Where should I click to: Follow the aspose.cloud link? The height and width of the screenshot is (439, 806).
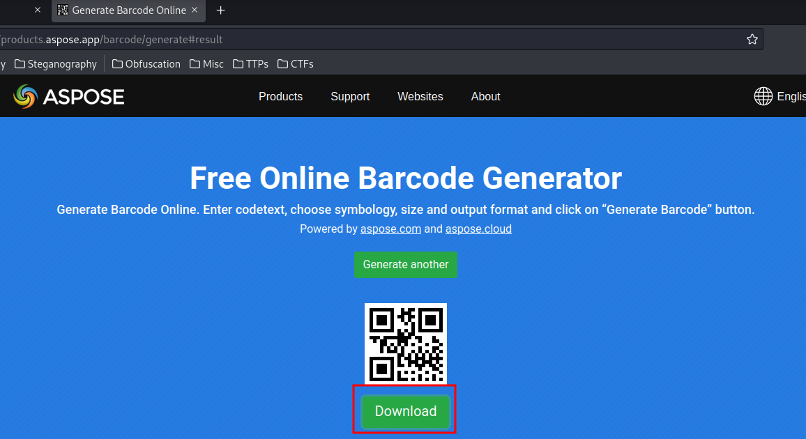(478, 229)
